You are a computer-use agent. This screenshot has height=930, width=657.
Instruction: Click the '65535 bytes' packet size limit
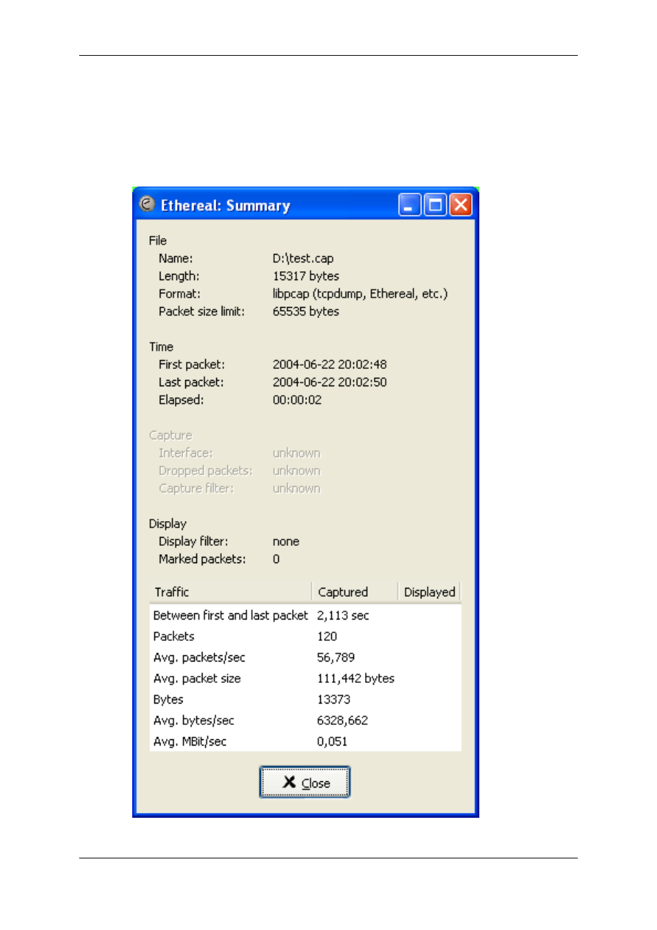point(306,311)
